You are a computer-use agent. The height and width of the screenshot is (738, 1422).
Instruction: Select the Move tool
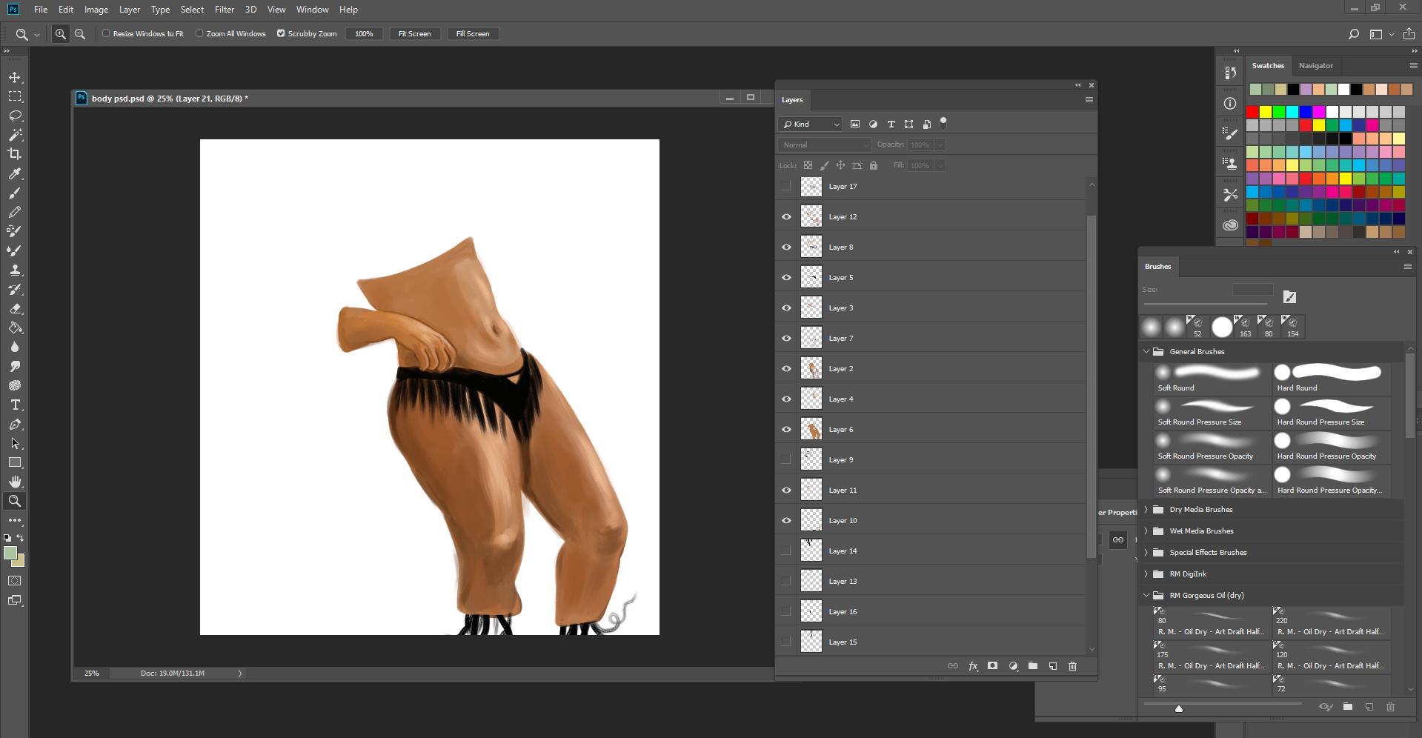click(x=15, y=77)
